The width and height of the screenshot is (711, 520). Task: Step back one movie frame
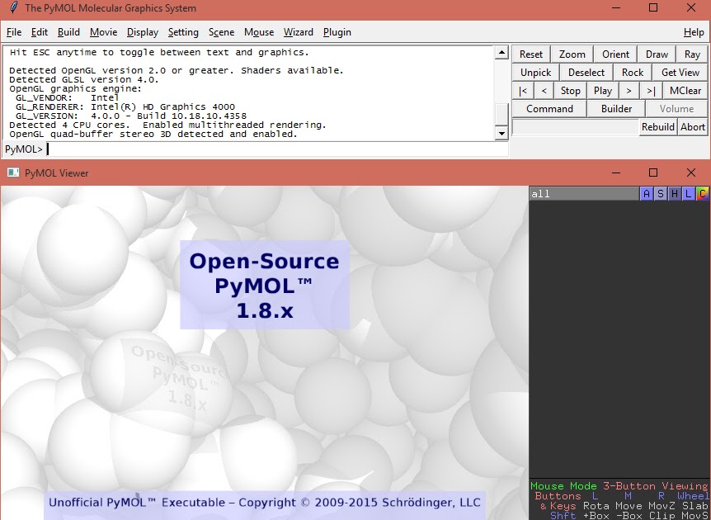[x=544, y=91]
